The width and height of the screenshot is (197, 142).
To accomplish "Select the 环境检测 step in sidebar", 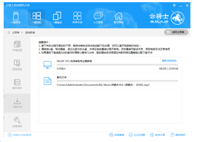I will pos(17,46).
